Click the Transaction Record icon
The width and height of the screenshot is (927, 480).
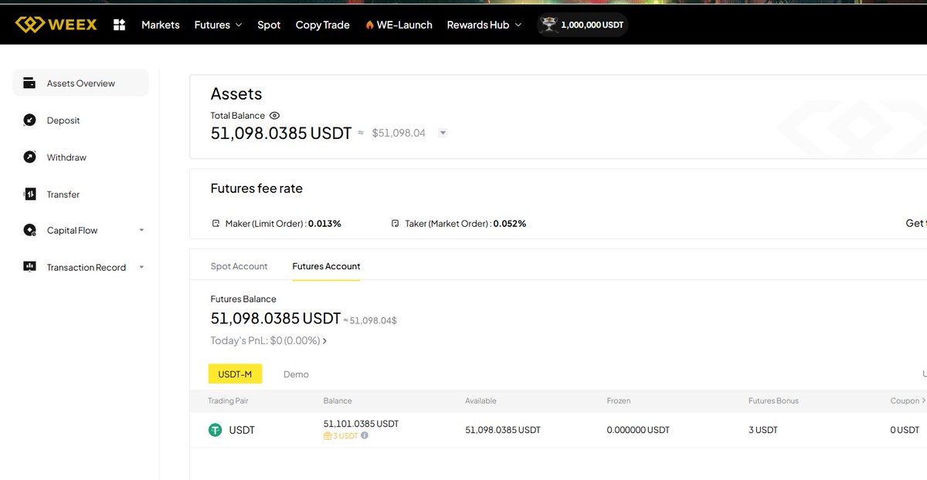pos(29,267)
